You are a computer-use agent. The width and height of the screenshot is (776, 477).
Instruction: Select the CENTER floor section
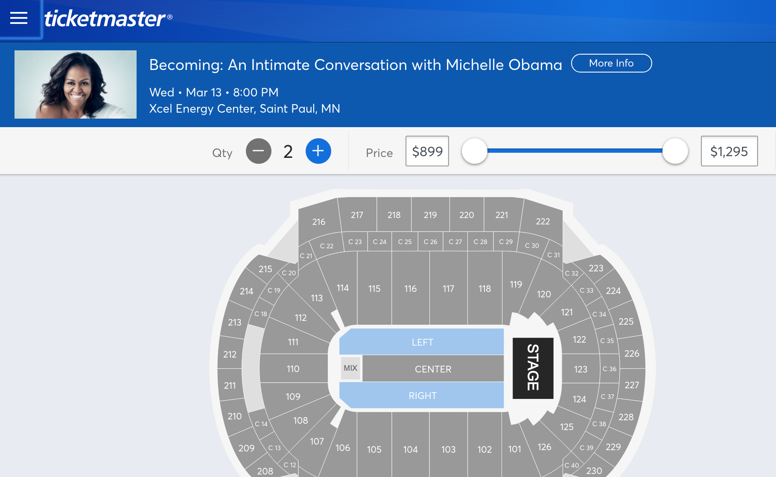[433, 369]
